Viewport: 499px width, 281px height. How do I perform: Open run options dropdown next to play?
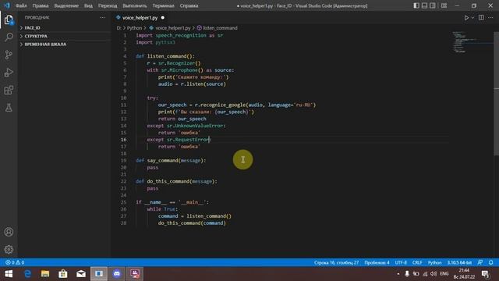tap(472, 18)
